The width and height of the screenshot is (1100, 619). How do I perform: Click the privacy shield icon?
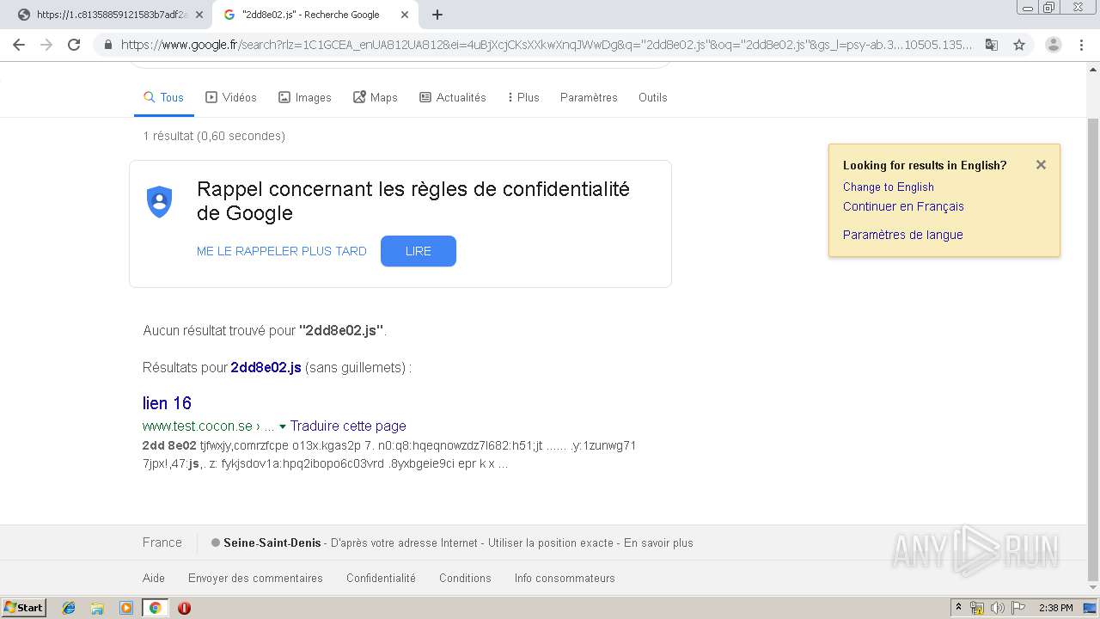click(x=159, y=201)
